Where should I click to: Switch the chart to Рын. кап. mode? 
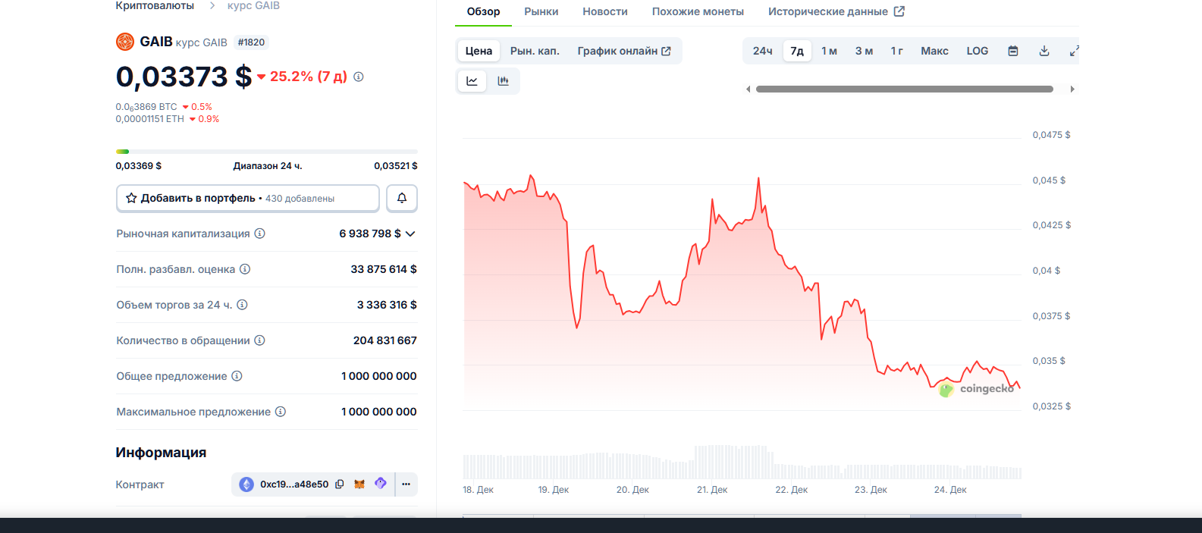click(x=535, y=51)
